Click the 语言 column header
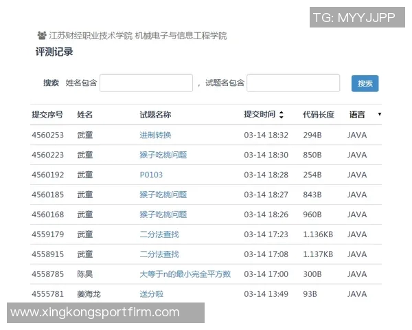412x330 pixels. [357, 115]
